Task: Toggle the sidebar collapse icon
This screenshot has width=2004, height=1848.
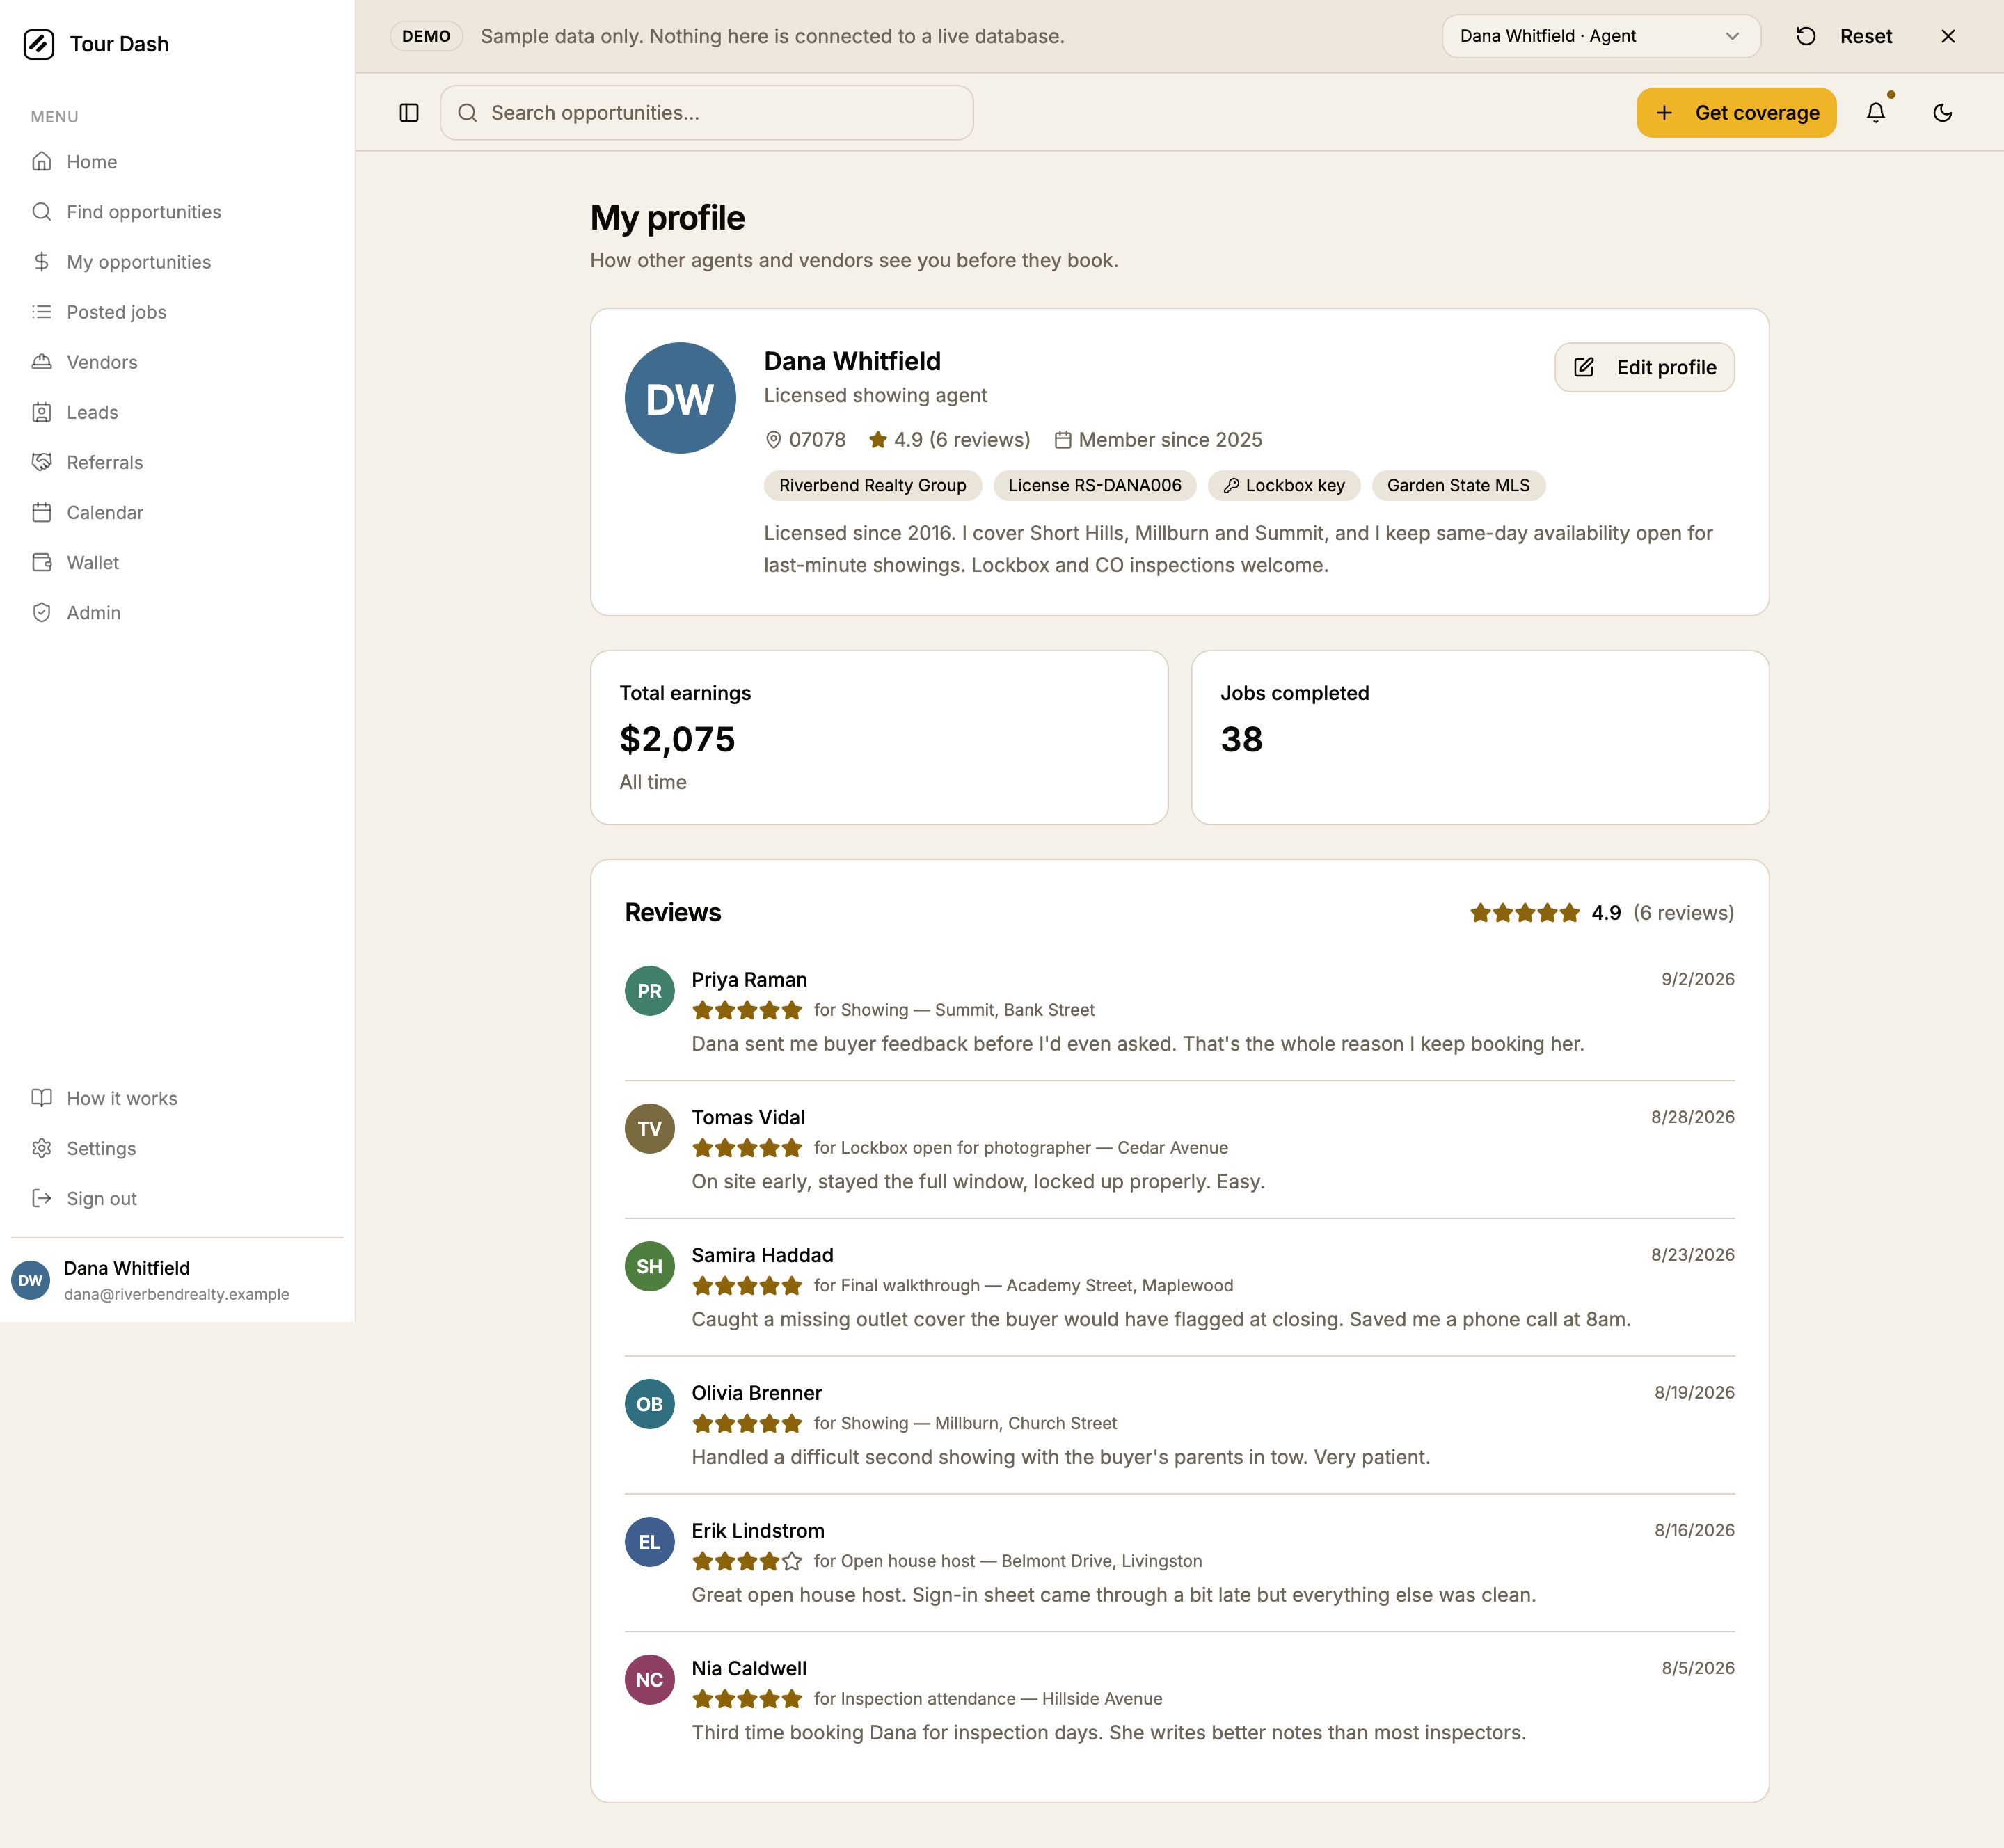Action: click(x=409, y=113)
